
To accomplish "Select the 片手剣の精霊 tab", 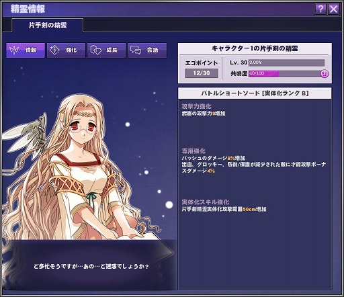I will pos(48,26).
